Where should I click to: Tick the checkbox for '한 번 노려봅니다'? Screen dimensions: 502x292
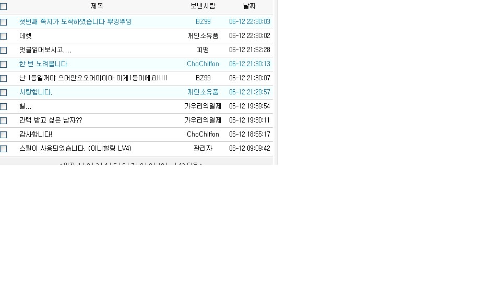[4, 64]
